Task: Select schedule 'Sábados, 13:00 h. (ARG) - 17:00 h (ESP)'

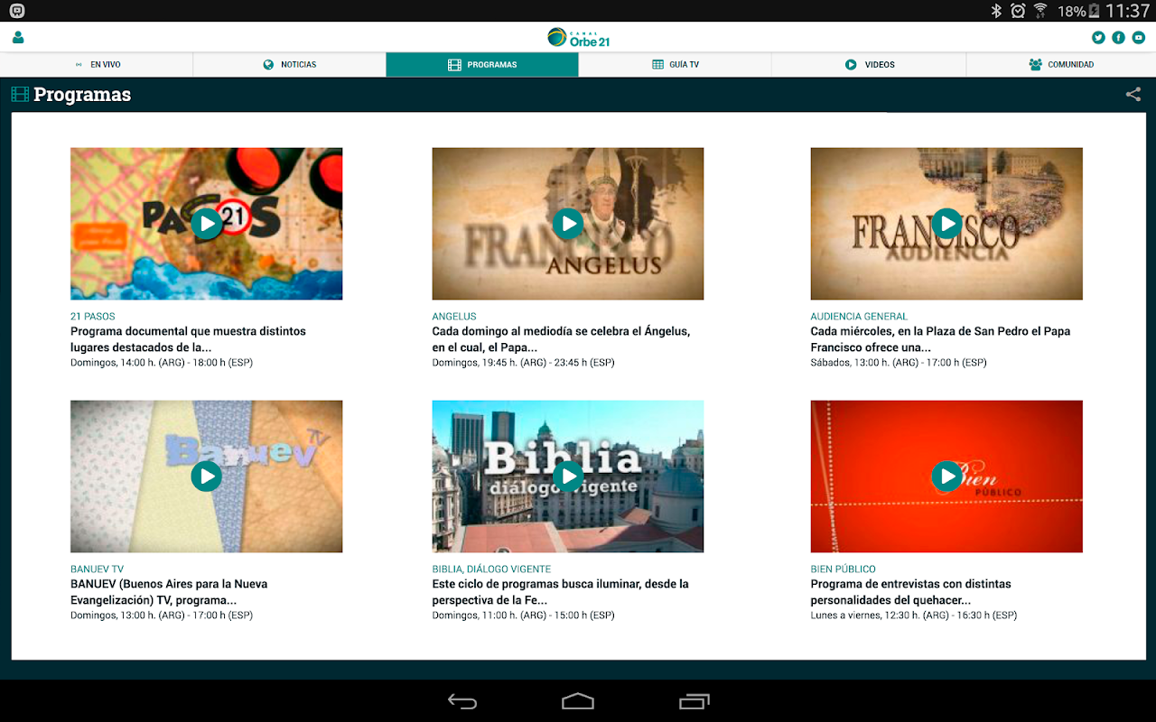Action: 899,363
